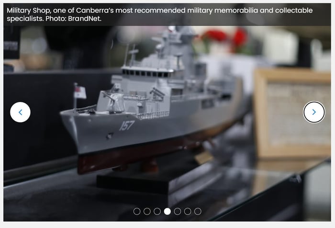Click the caption text about Military Shop
This screenshot has height=228, width=335.
click(159, 14)
